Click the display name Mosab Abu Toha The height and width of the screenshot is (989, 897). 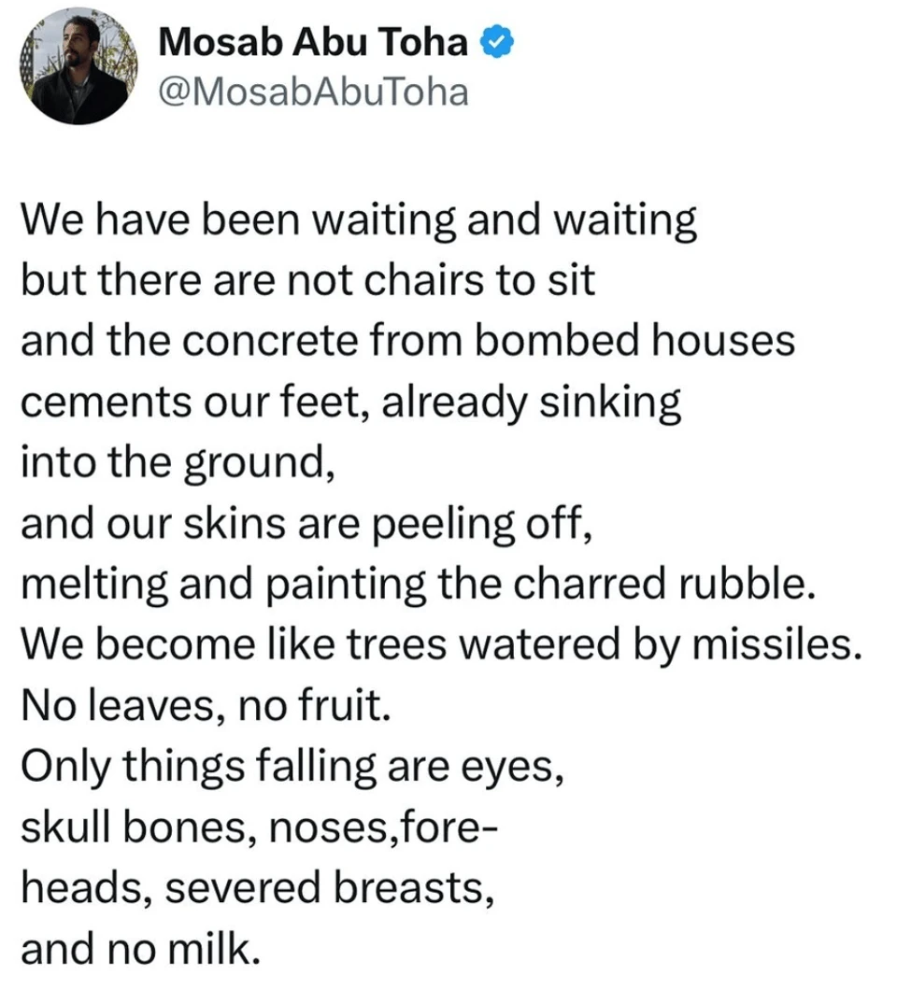[x=314, y=42]
